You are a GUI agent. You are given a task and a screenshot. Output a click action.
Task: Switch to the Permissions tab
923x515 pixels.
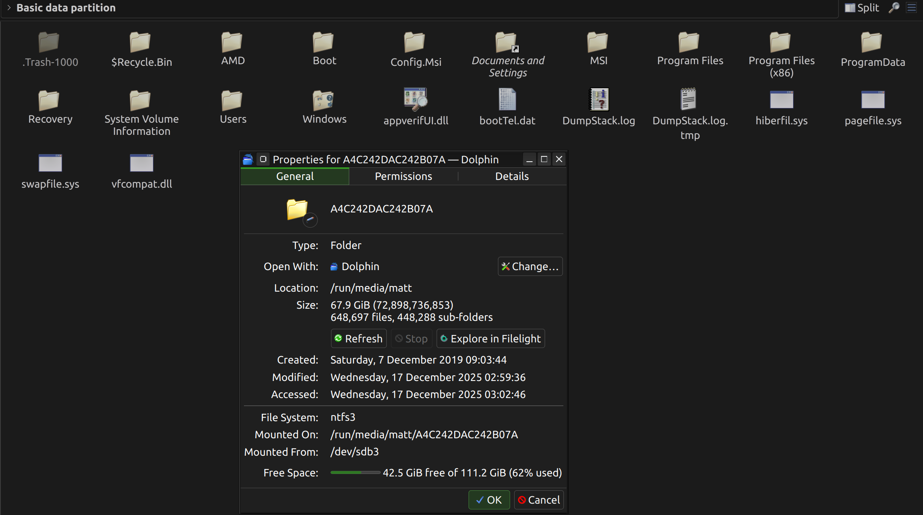pyautogui.click(x=403, y=176)
